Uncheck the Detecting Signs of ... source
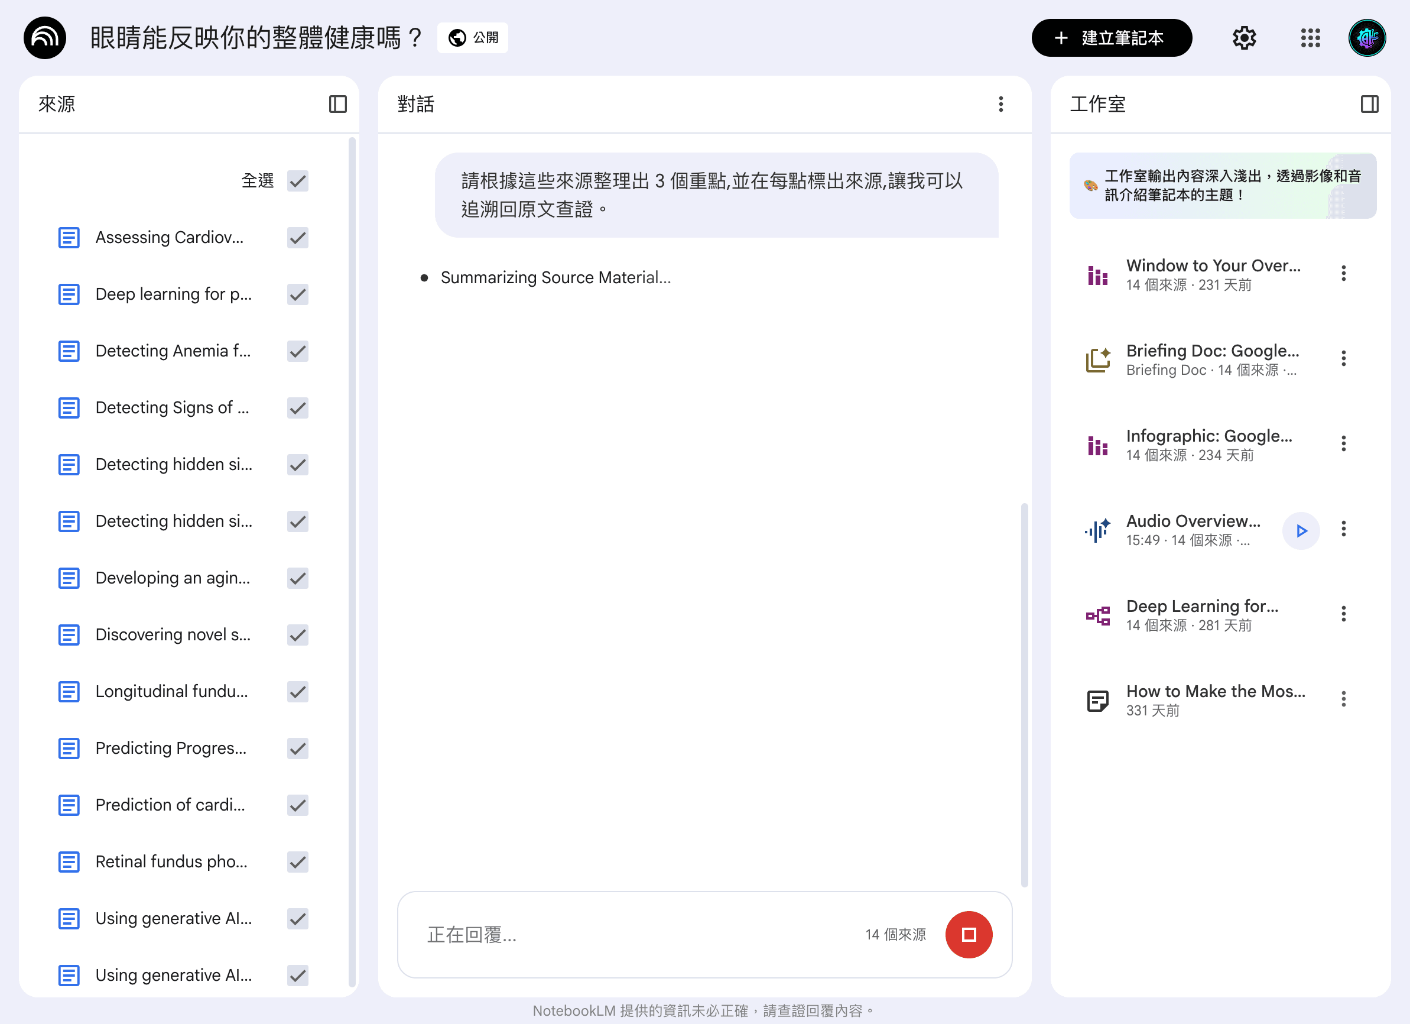The height and width of the screenshot is (1024, 1410). coord(298,408)
